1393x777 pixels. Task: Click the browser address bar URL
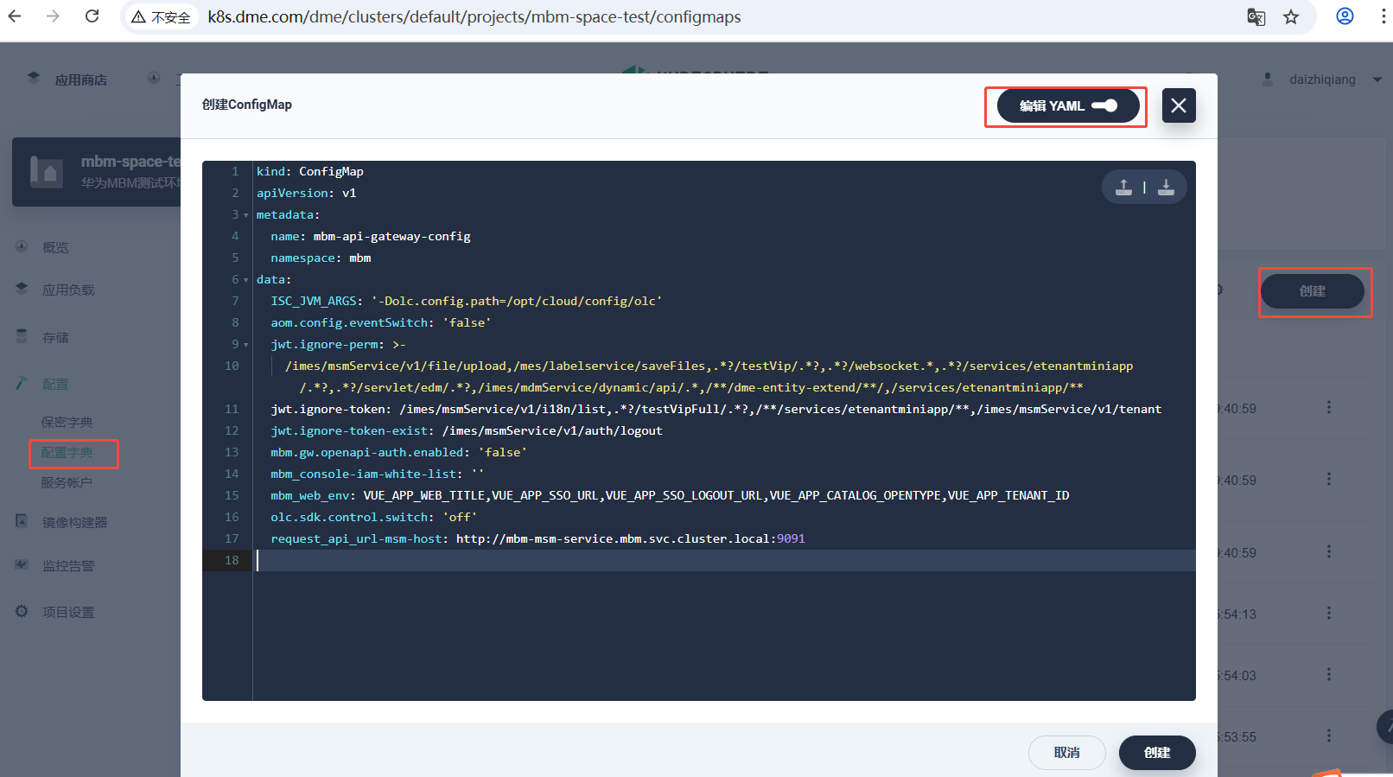pyautogui.click(x=474, y=17)
